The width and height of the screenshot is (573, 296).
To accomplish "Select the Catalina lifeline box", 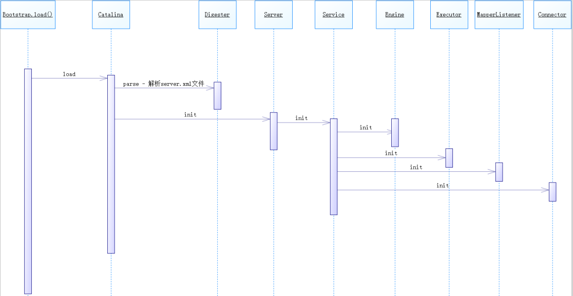I will (x=111, y=14).
